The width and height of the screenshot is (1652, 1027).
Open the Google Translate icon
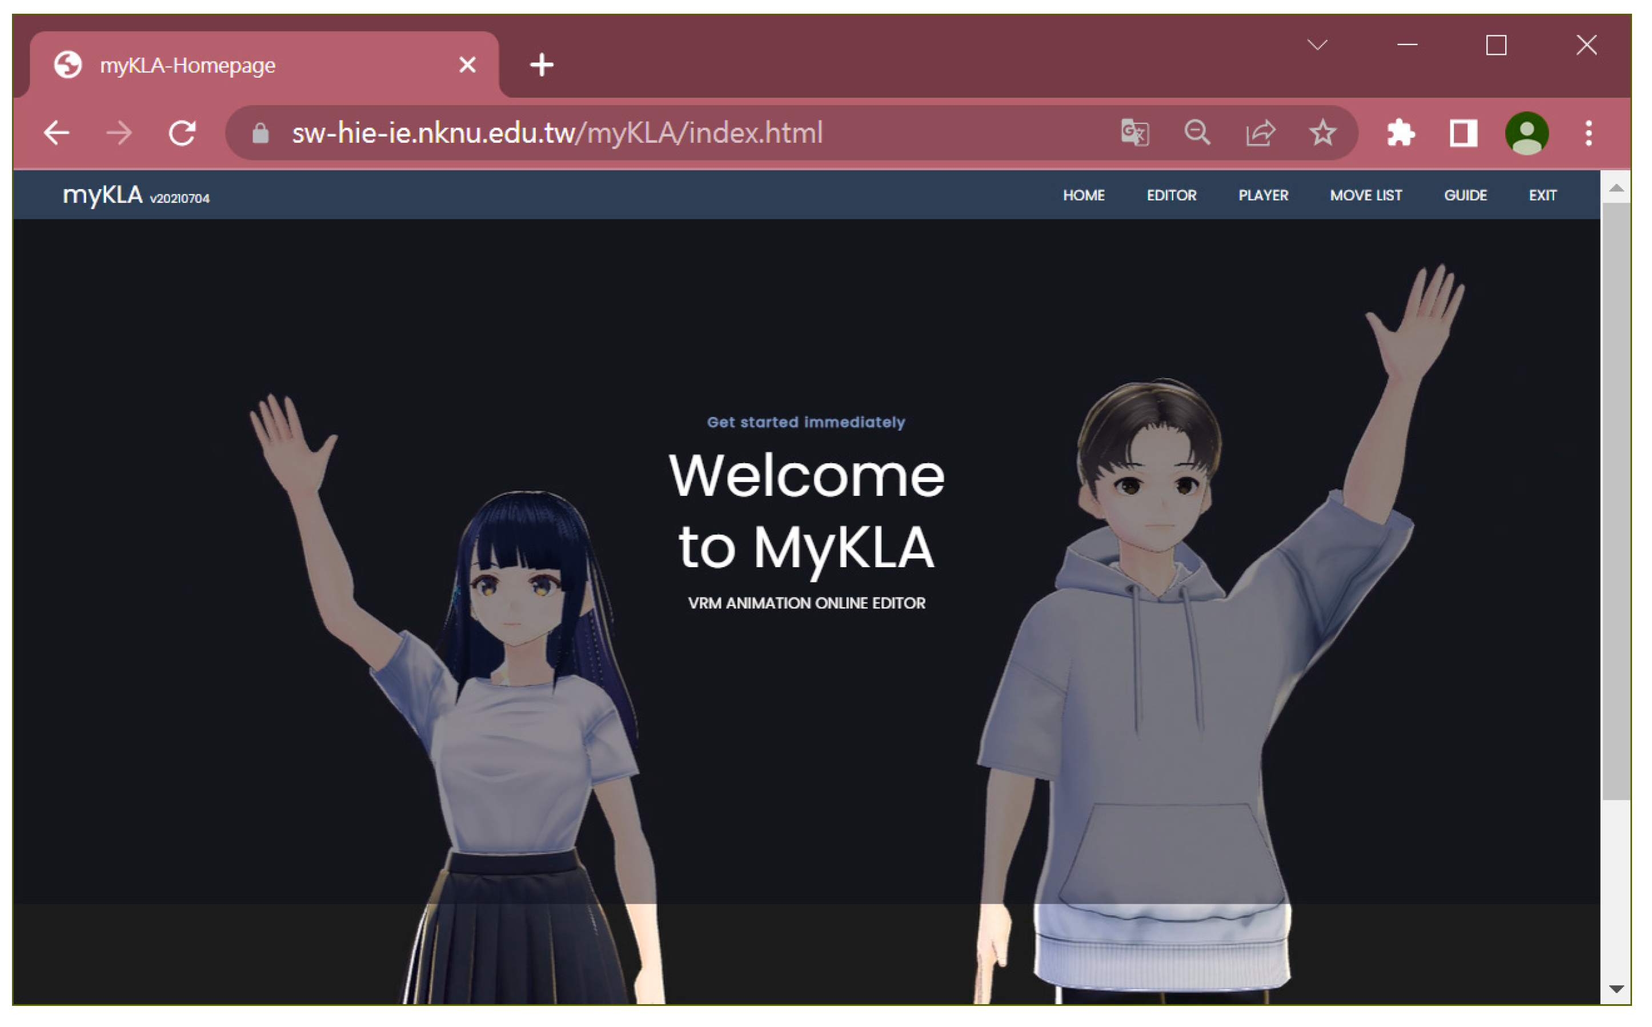1134,133
